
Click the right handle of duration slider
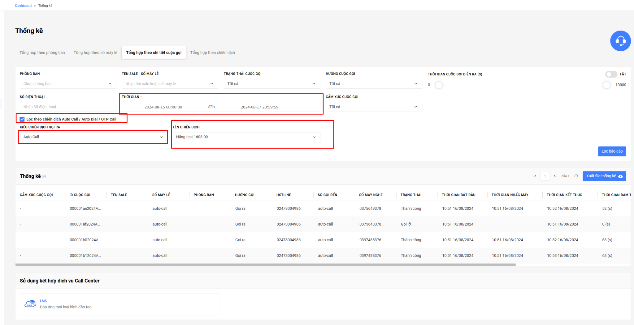pos(606,85)
